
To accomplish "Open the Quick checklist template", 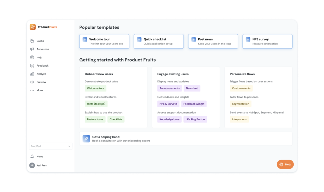I will 159,41.
